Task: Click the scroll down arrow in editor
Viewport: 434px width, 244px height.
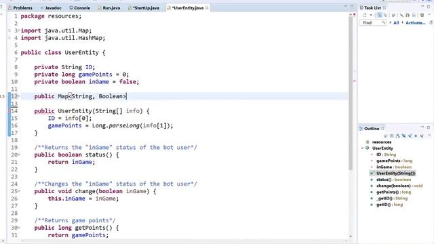Action: 351,237
